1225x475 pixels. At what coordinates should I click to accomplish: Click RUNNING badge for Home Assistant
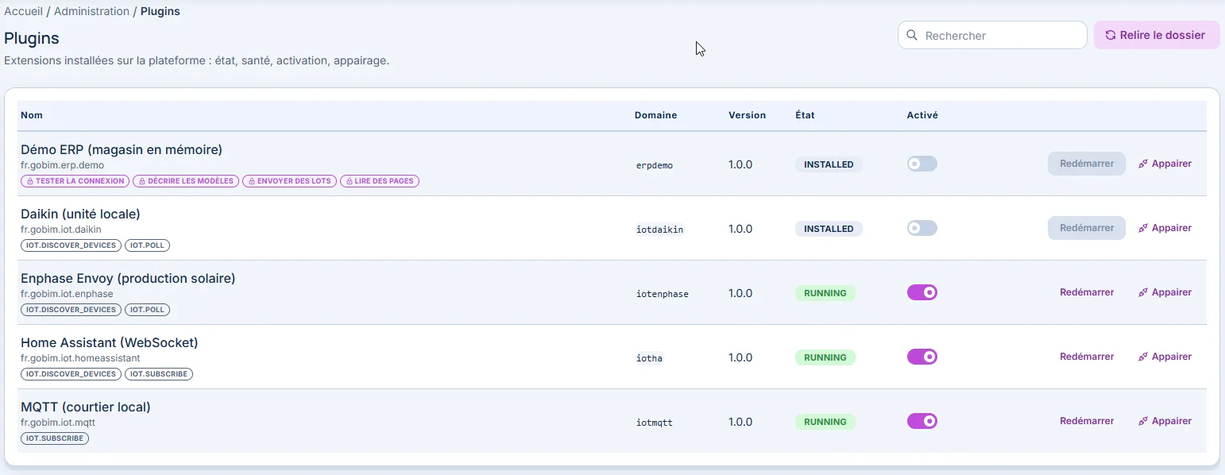click(825, 357)
